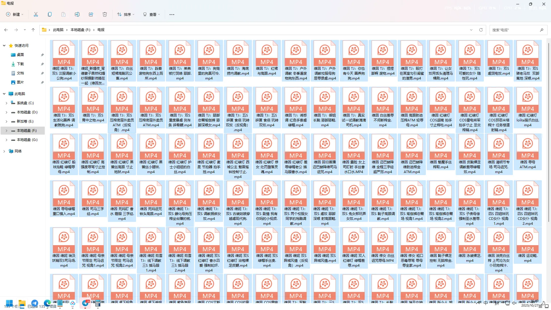The height and width of the screenshot is (310, 551).
Task: Expand the 网络 tree node
Action: (4, 151)
